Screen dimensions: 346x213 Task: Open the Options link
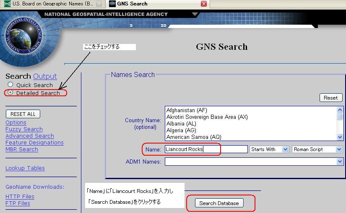16,123
